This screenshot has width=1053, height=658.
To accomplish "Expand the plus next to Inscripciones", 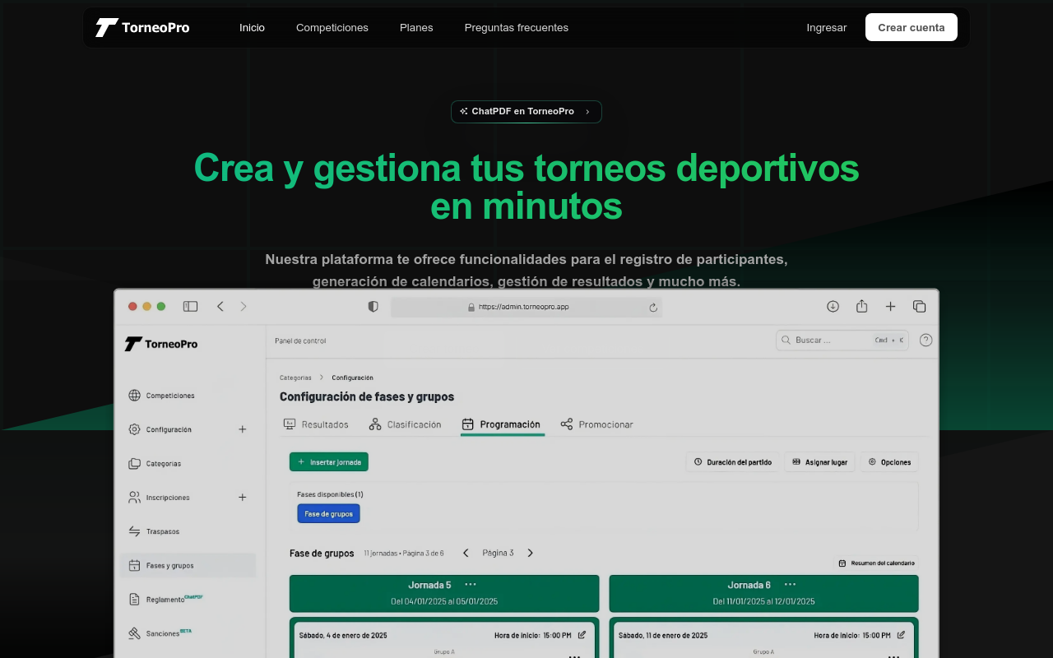I will pyautogui.click(x=243, y=498).
